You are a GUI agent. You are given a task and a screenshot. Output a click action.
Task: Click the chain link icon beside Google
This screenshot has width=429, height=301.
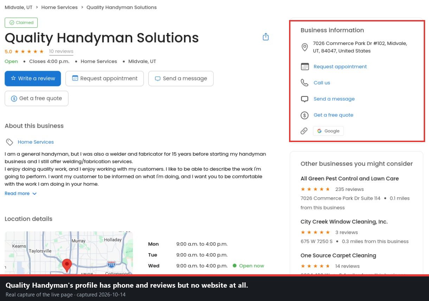304,131
